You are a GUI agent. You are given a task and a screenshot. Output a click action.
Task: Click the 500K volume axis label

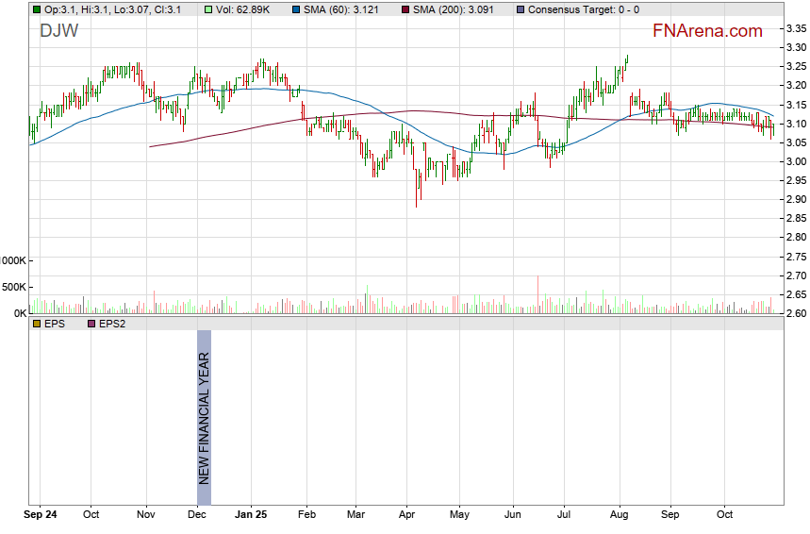pos(12,287)
